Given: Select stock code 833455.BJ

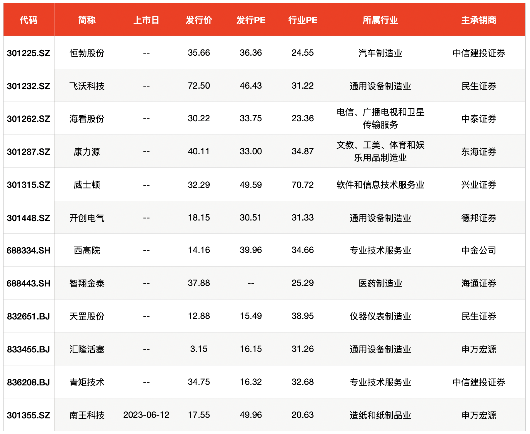Looking at the screenshot, I should [x=29, y=349].
